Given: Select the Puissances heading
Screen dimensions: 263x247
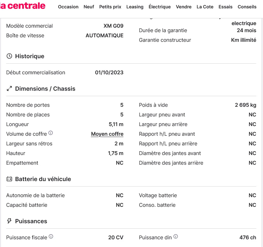Looking at the screenshot, I should click(31, 221).
